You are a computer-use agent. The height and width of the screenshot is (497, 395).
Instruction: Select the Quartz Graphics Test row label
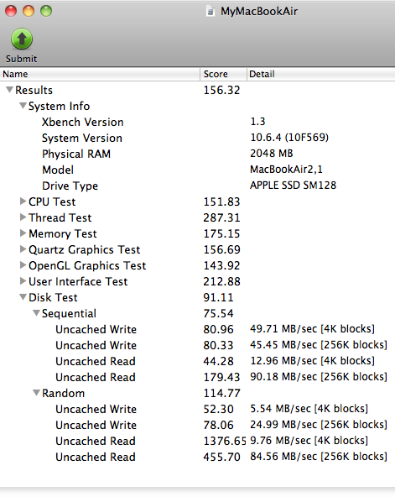(84, 250)
